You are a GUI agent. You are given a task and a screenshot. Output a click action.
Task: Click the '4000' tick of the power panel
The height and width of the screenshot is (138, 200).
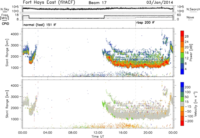pyautogui.click(x=14, y=34)
